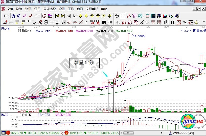Toggle the highlighted 叙 toolbar button
This screenshot has height=136, width=206.
tap(44, 16)
